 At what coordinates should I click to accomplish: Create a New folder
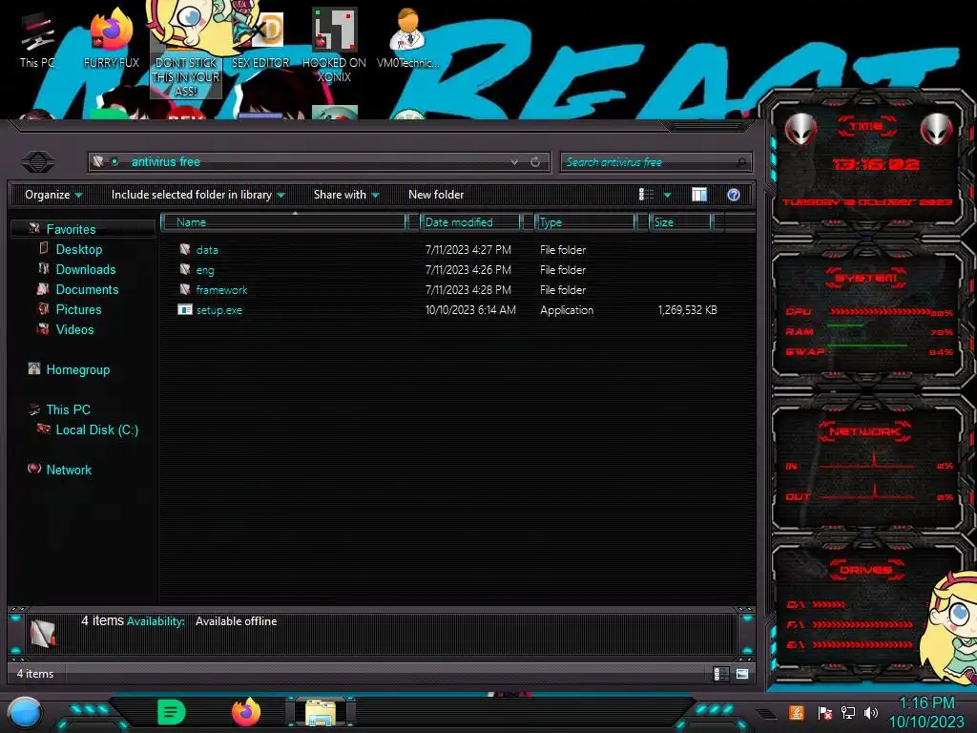pyautogui.click(x=436, y=195)
